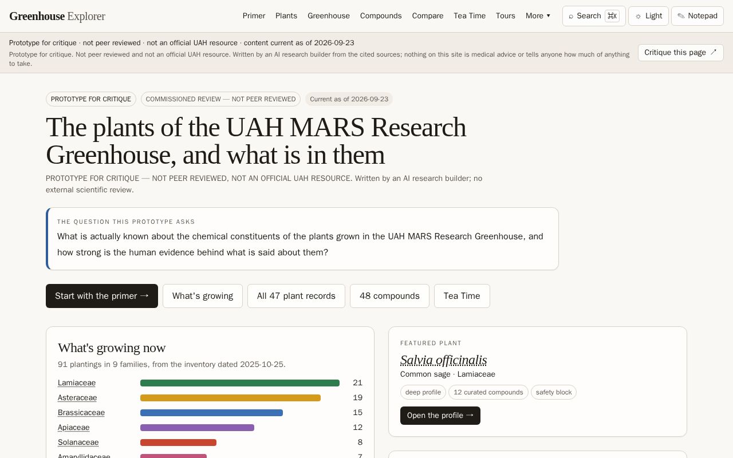Open the Asteraceae family link
This screenshot has width=733, height=458.
point(77,398)
